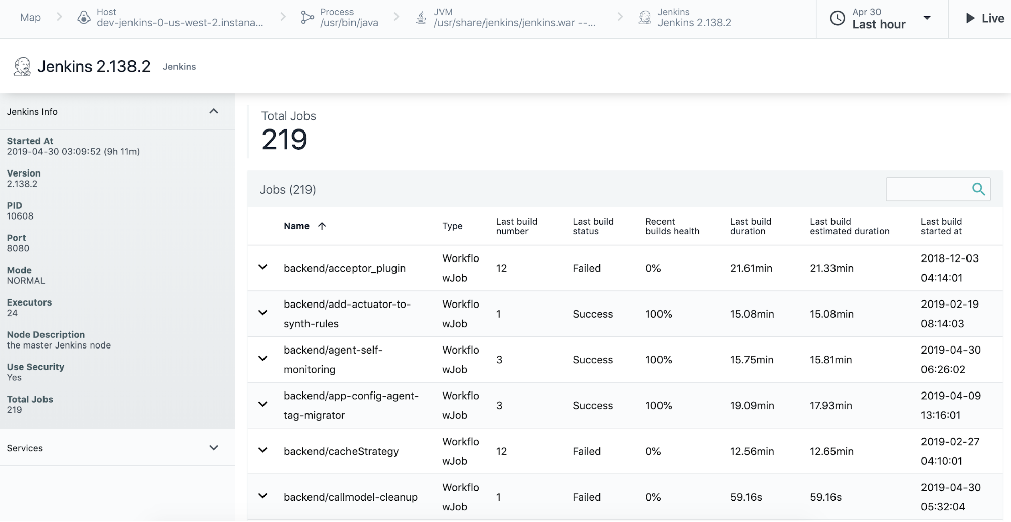Click Failed status for backend/acceptor_plugin
This screenshot has width=1011, height=522.
click(x=587, y=268)
